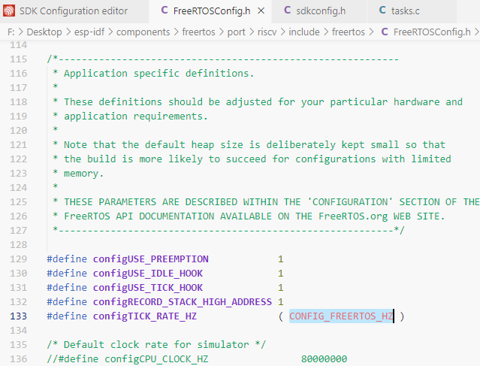
Task: Click the comment 'Default clock rate for simulator'
Action: click(156, 345)
